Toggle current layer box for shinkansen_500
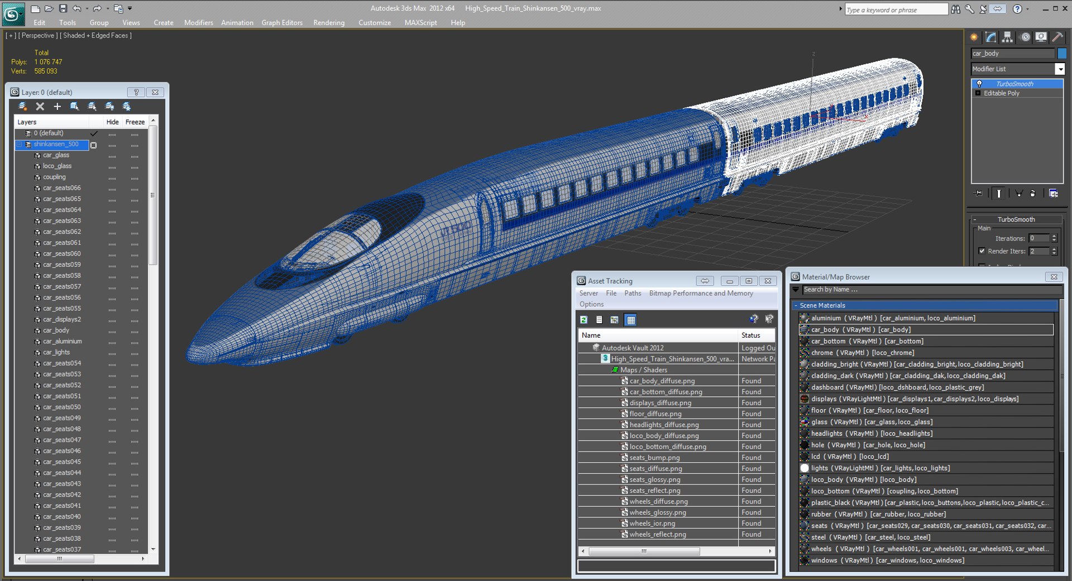 94,145
